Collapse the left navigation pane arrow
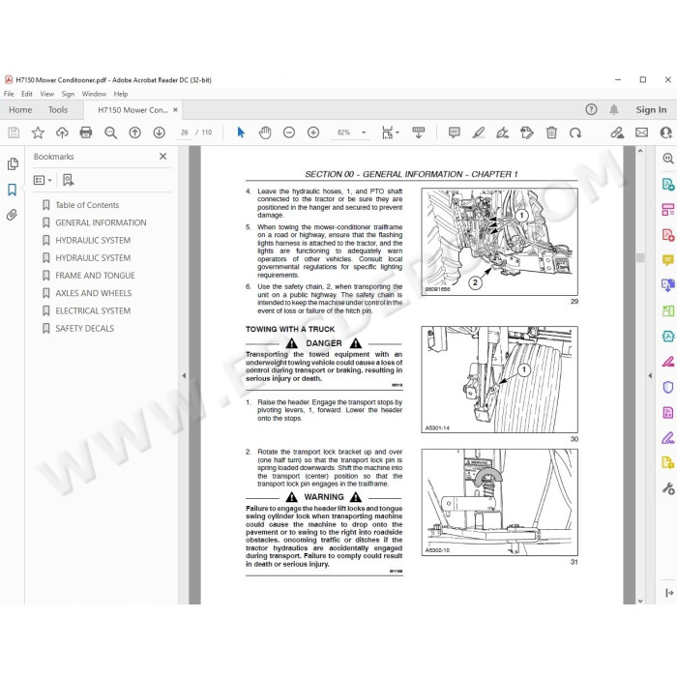Screen dimensions: 677x677 pyautogui.click(x=184, y=375)
